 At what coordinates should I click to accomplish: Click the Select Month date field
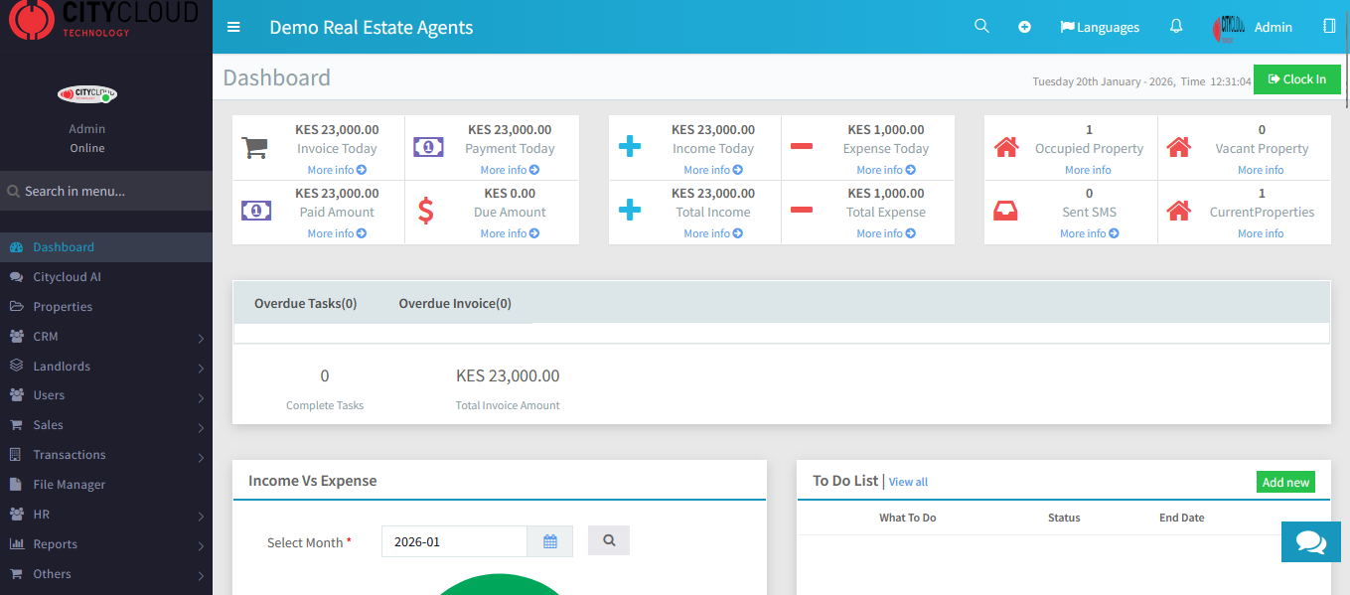tap(454, 541)
